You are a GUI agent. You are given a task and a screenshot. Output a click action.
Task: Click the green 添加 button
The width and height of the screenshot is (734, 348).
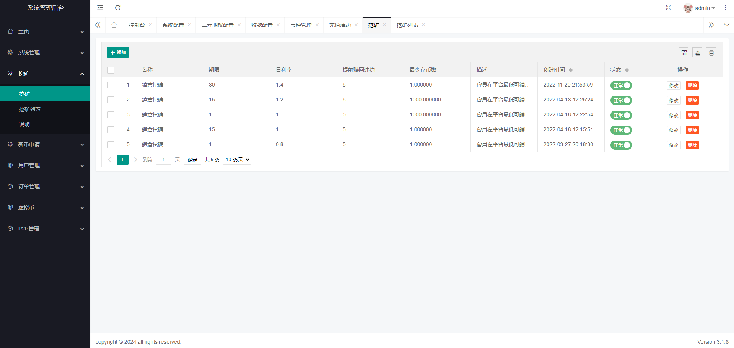click(x=118, y=52)
